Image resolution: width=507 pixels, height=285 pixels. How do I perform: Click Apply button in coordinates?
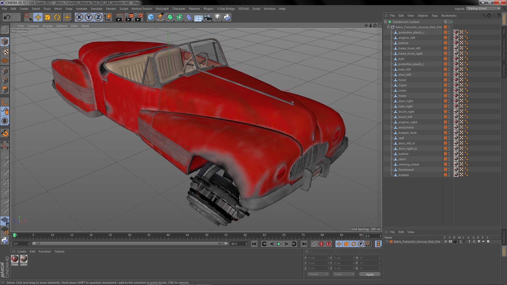(370, 274)
